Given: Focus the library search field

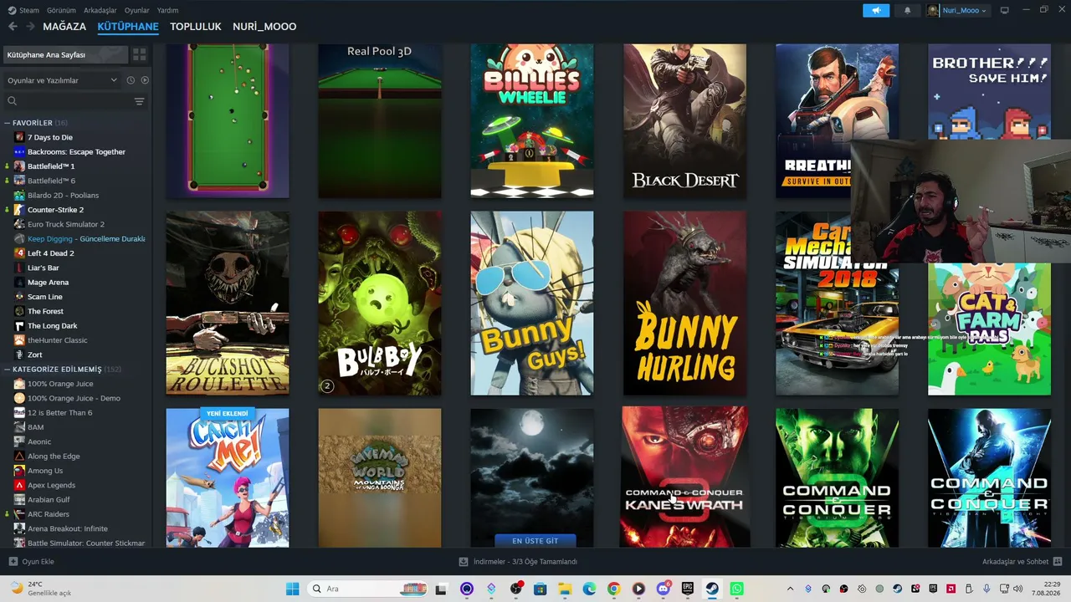Looking at the screenshot, I should pos(69,101).
